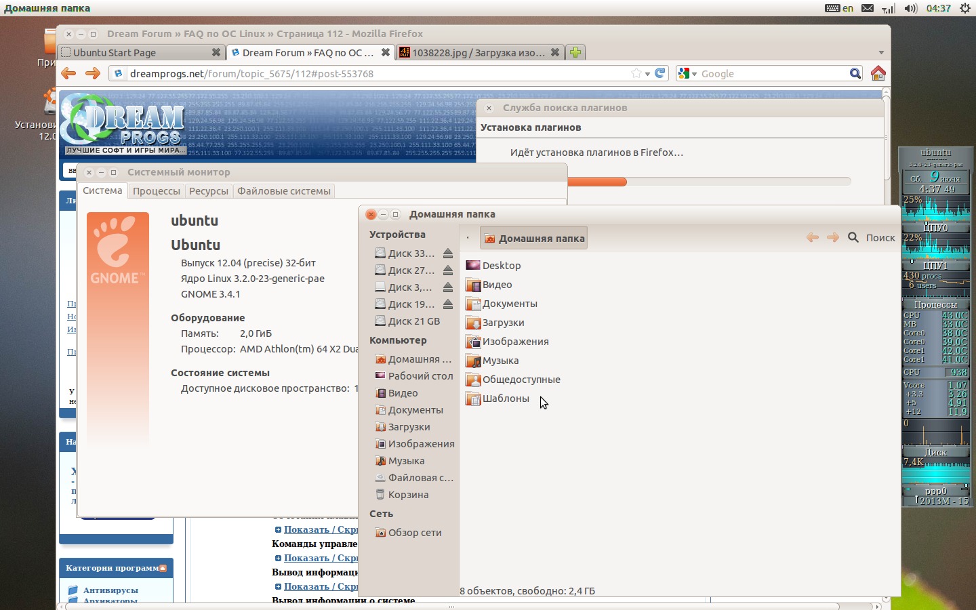976x610 pixels.
Task: Close the Ubuntu Start Page tab
Action: pyautogui.click(x=216, y=52)
